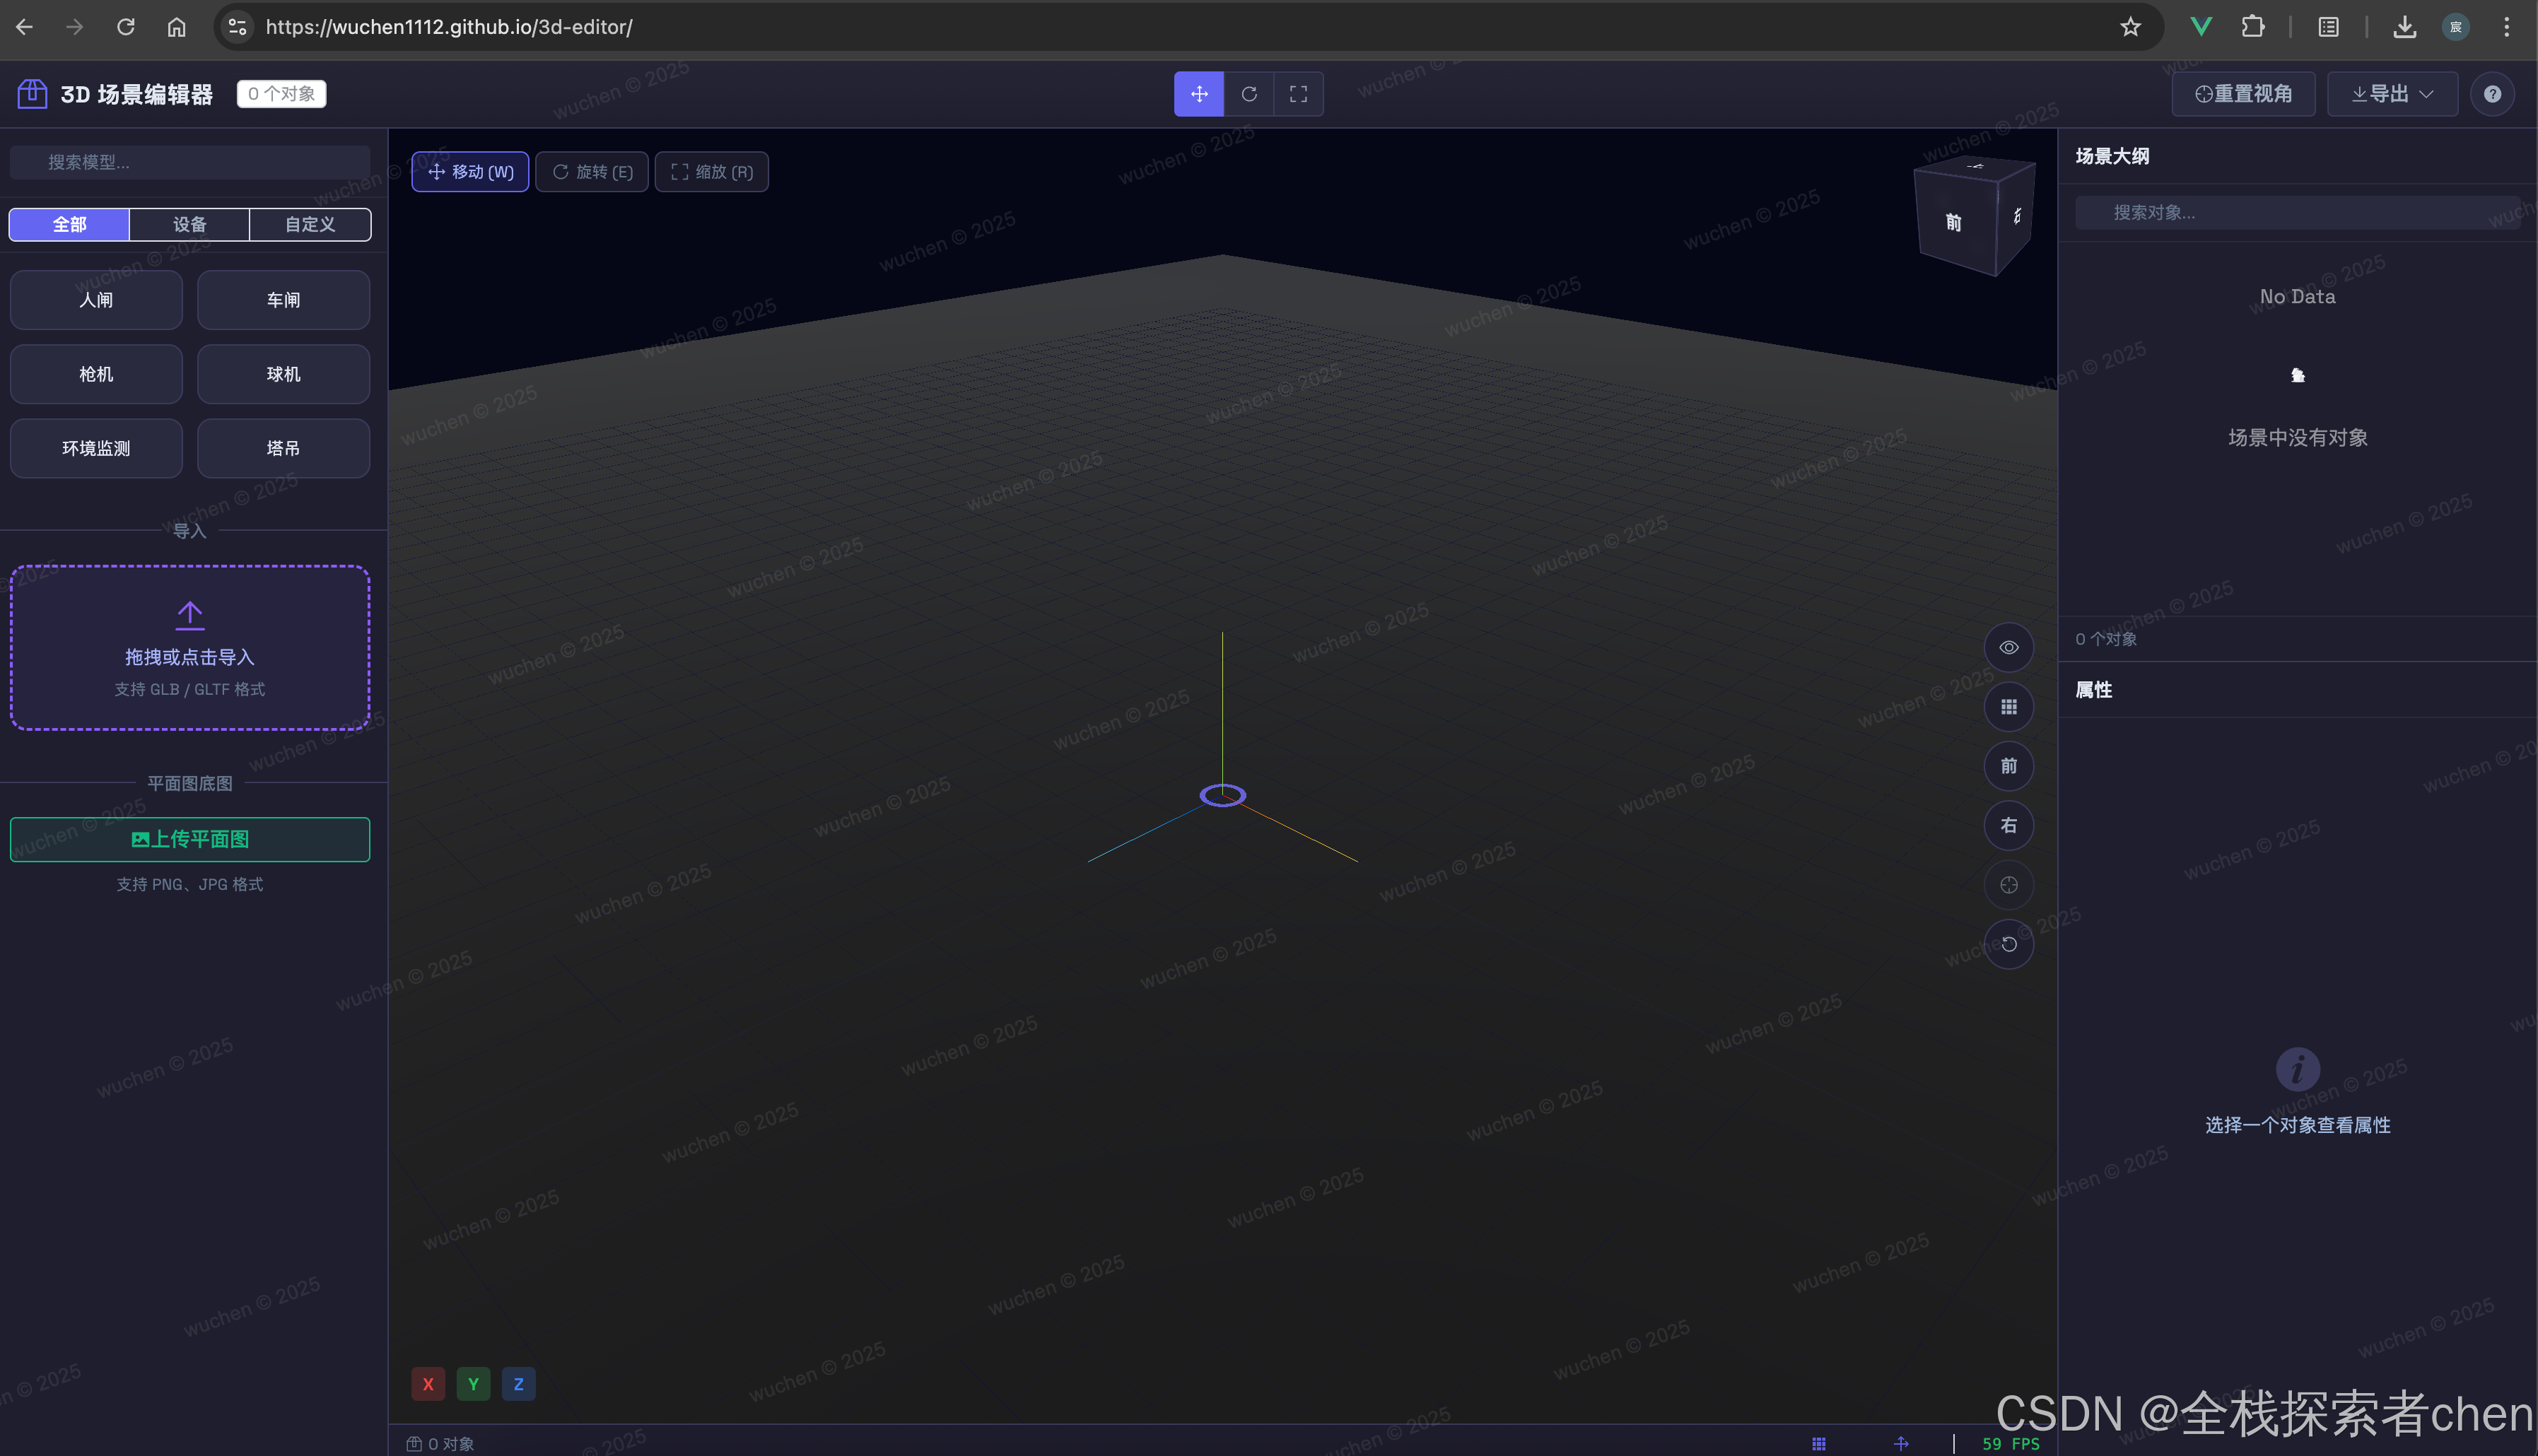Screen dimensions: 2538x1456
Task: Select the 塔吊 model from library
Action: coord(283,448)
